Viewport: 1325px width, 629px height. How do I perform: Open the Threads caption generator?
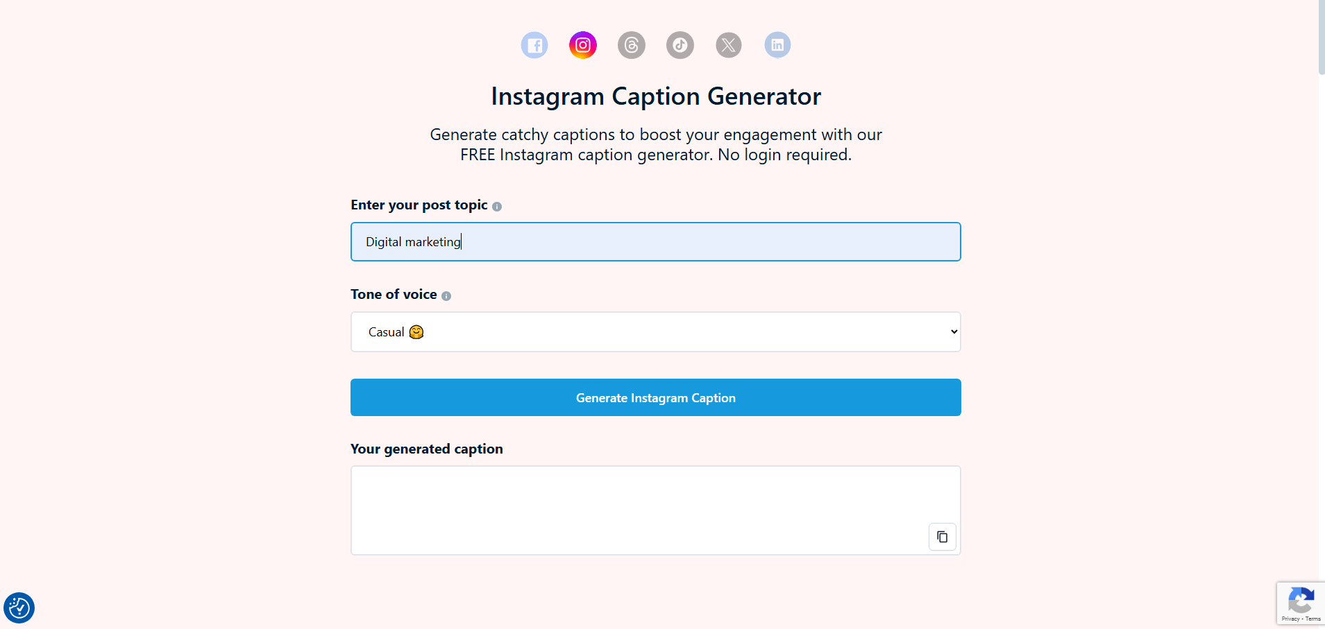point(631,45)
